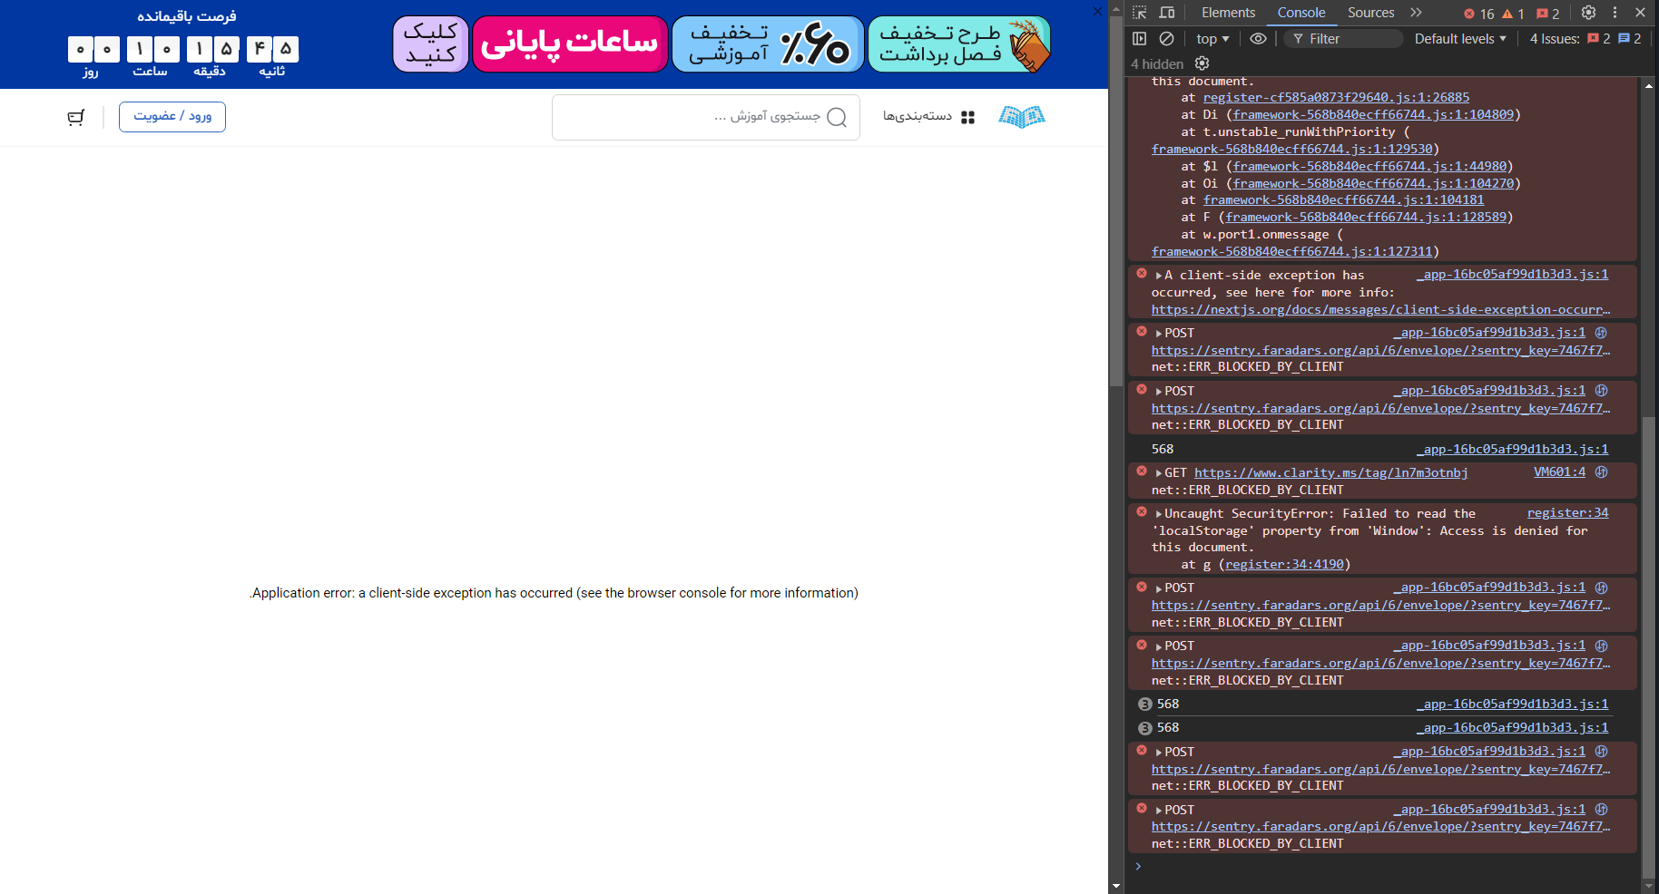This screenshot has height=894, width=1659.
Task: Open issues from the top-bar badge showing 2
Action: tap(1548, 14)
